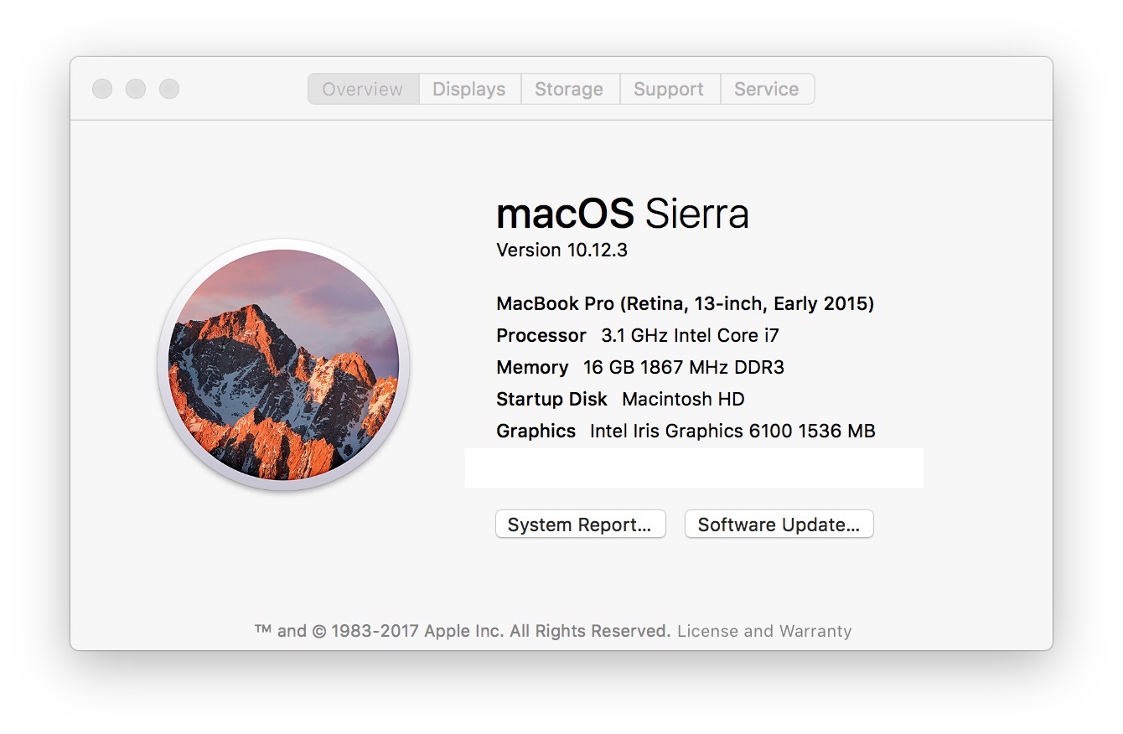This screenshot has height=734, width=1123.
Task: Close the About This Mac window
Action: tap(102, 89)
